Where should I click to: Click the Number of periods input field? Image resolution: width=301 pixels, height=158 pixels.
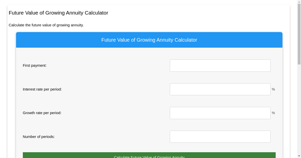[x=220, y=136]
